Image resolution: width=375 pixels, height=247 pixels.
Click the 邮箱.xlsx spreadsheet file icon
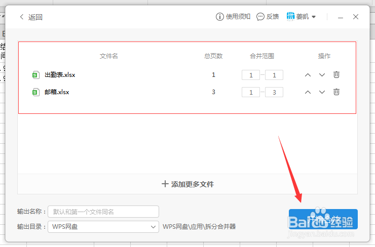(35, 92)
